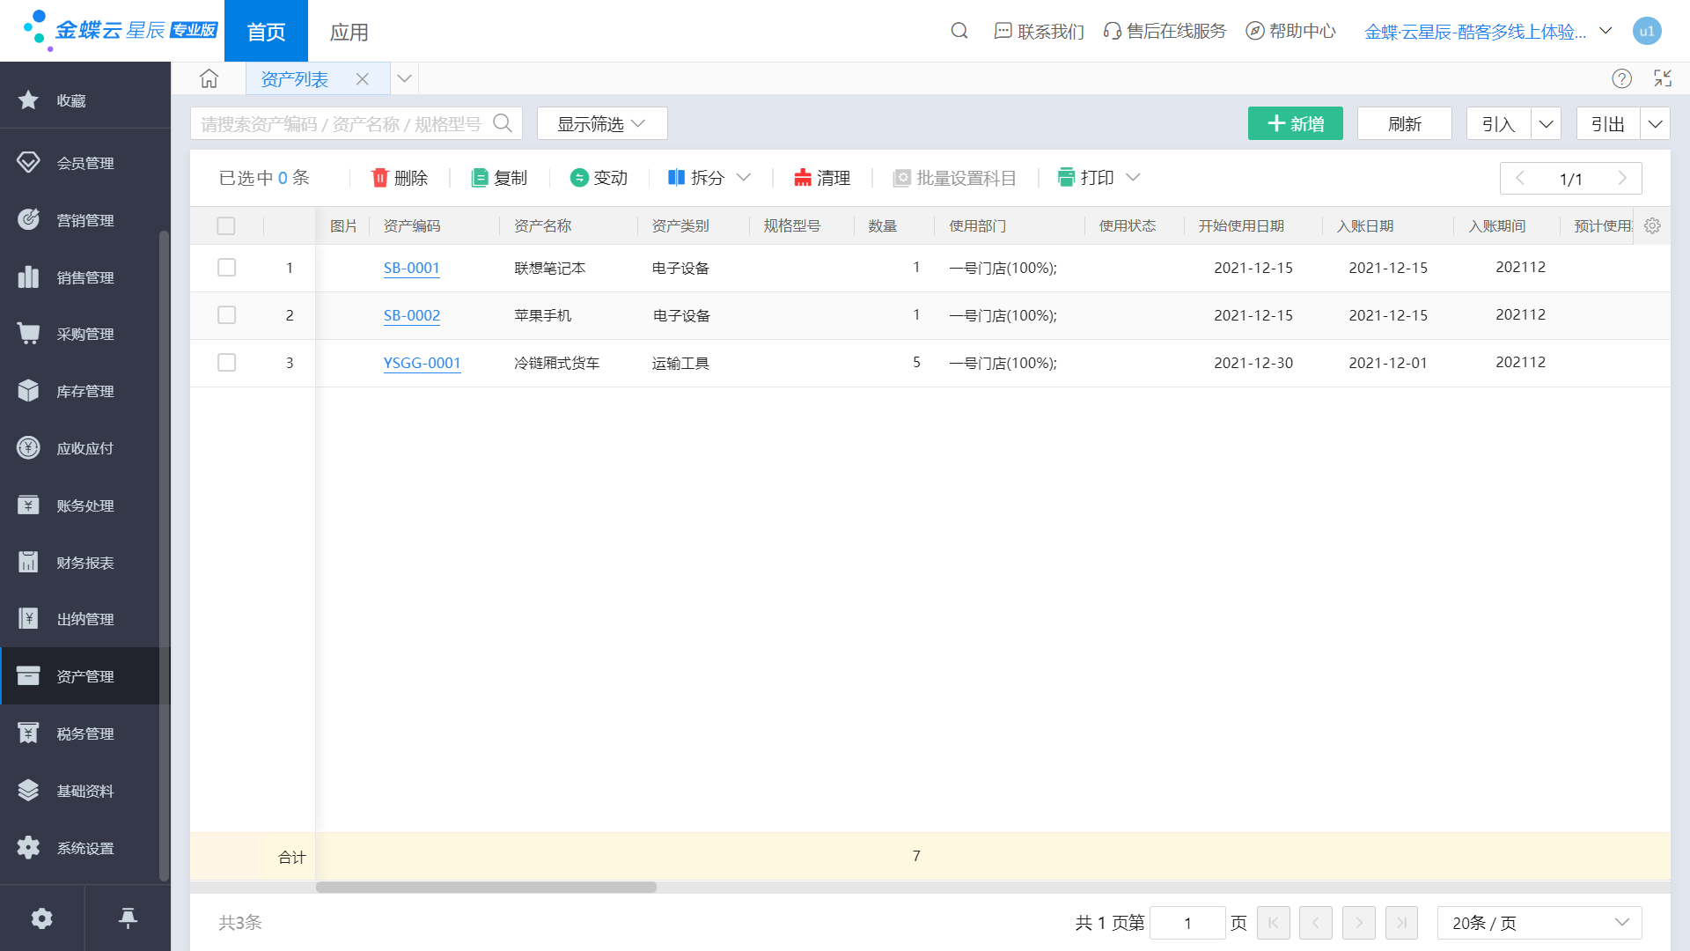The width and height of the screenshot is (1690, 951).
Task: Open 联系我们 in header
Action: [x=1040, y=31]
